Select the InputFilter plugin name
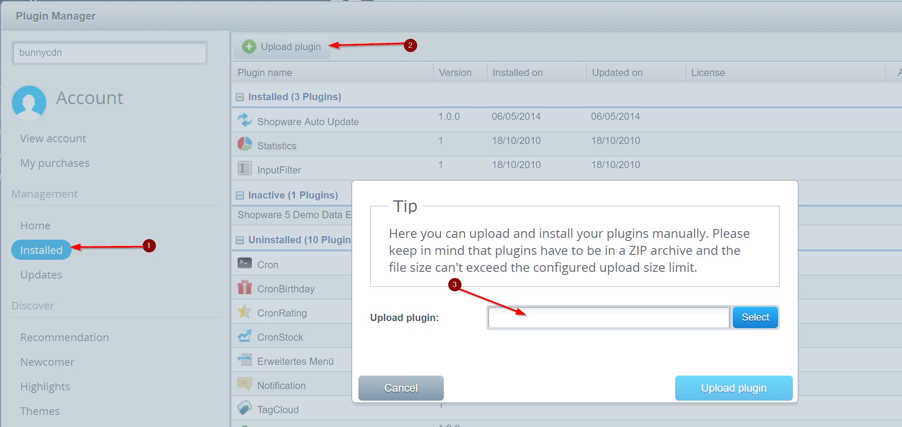Screen dimensions: 902x427 point(279,170)
